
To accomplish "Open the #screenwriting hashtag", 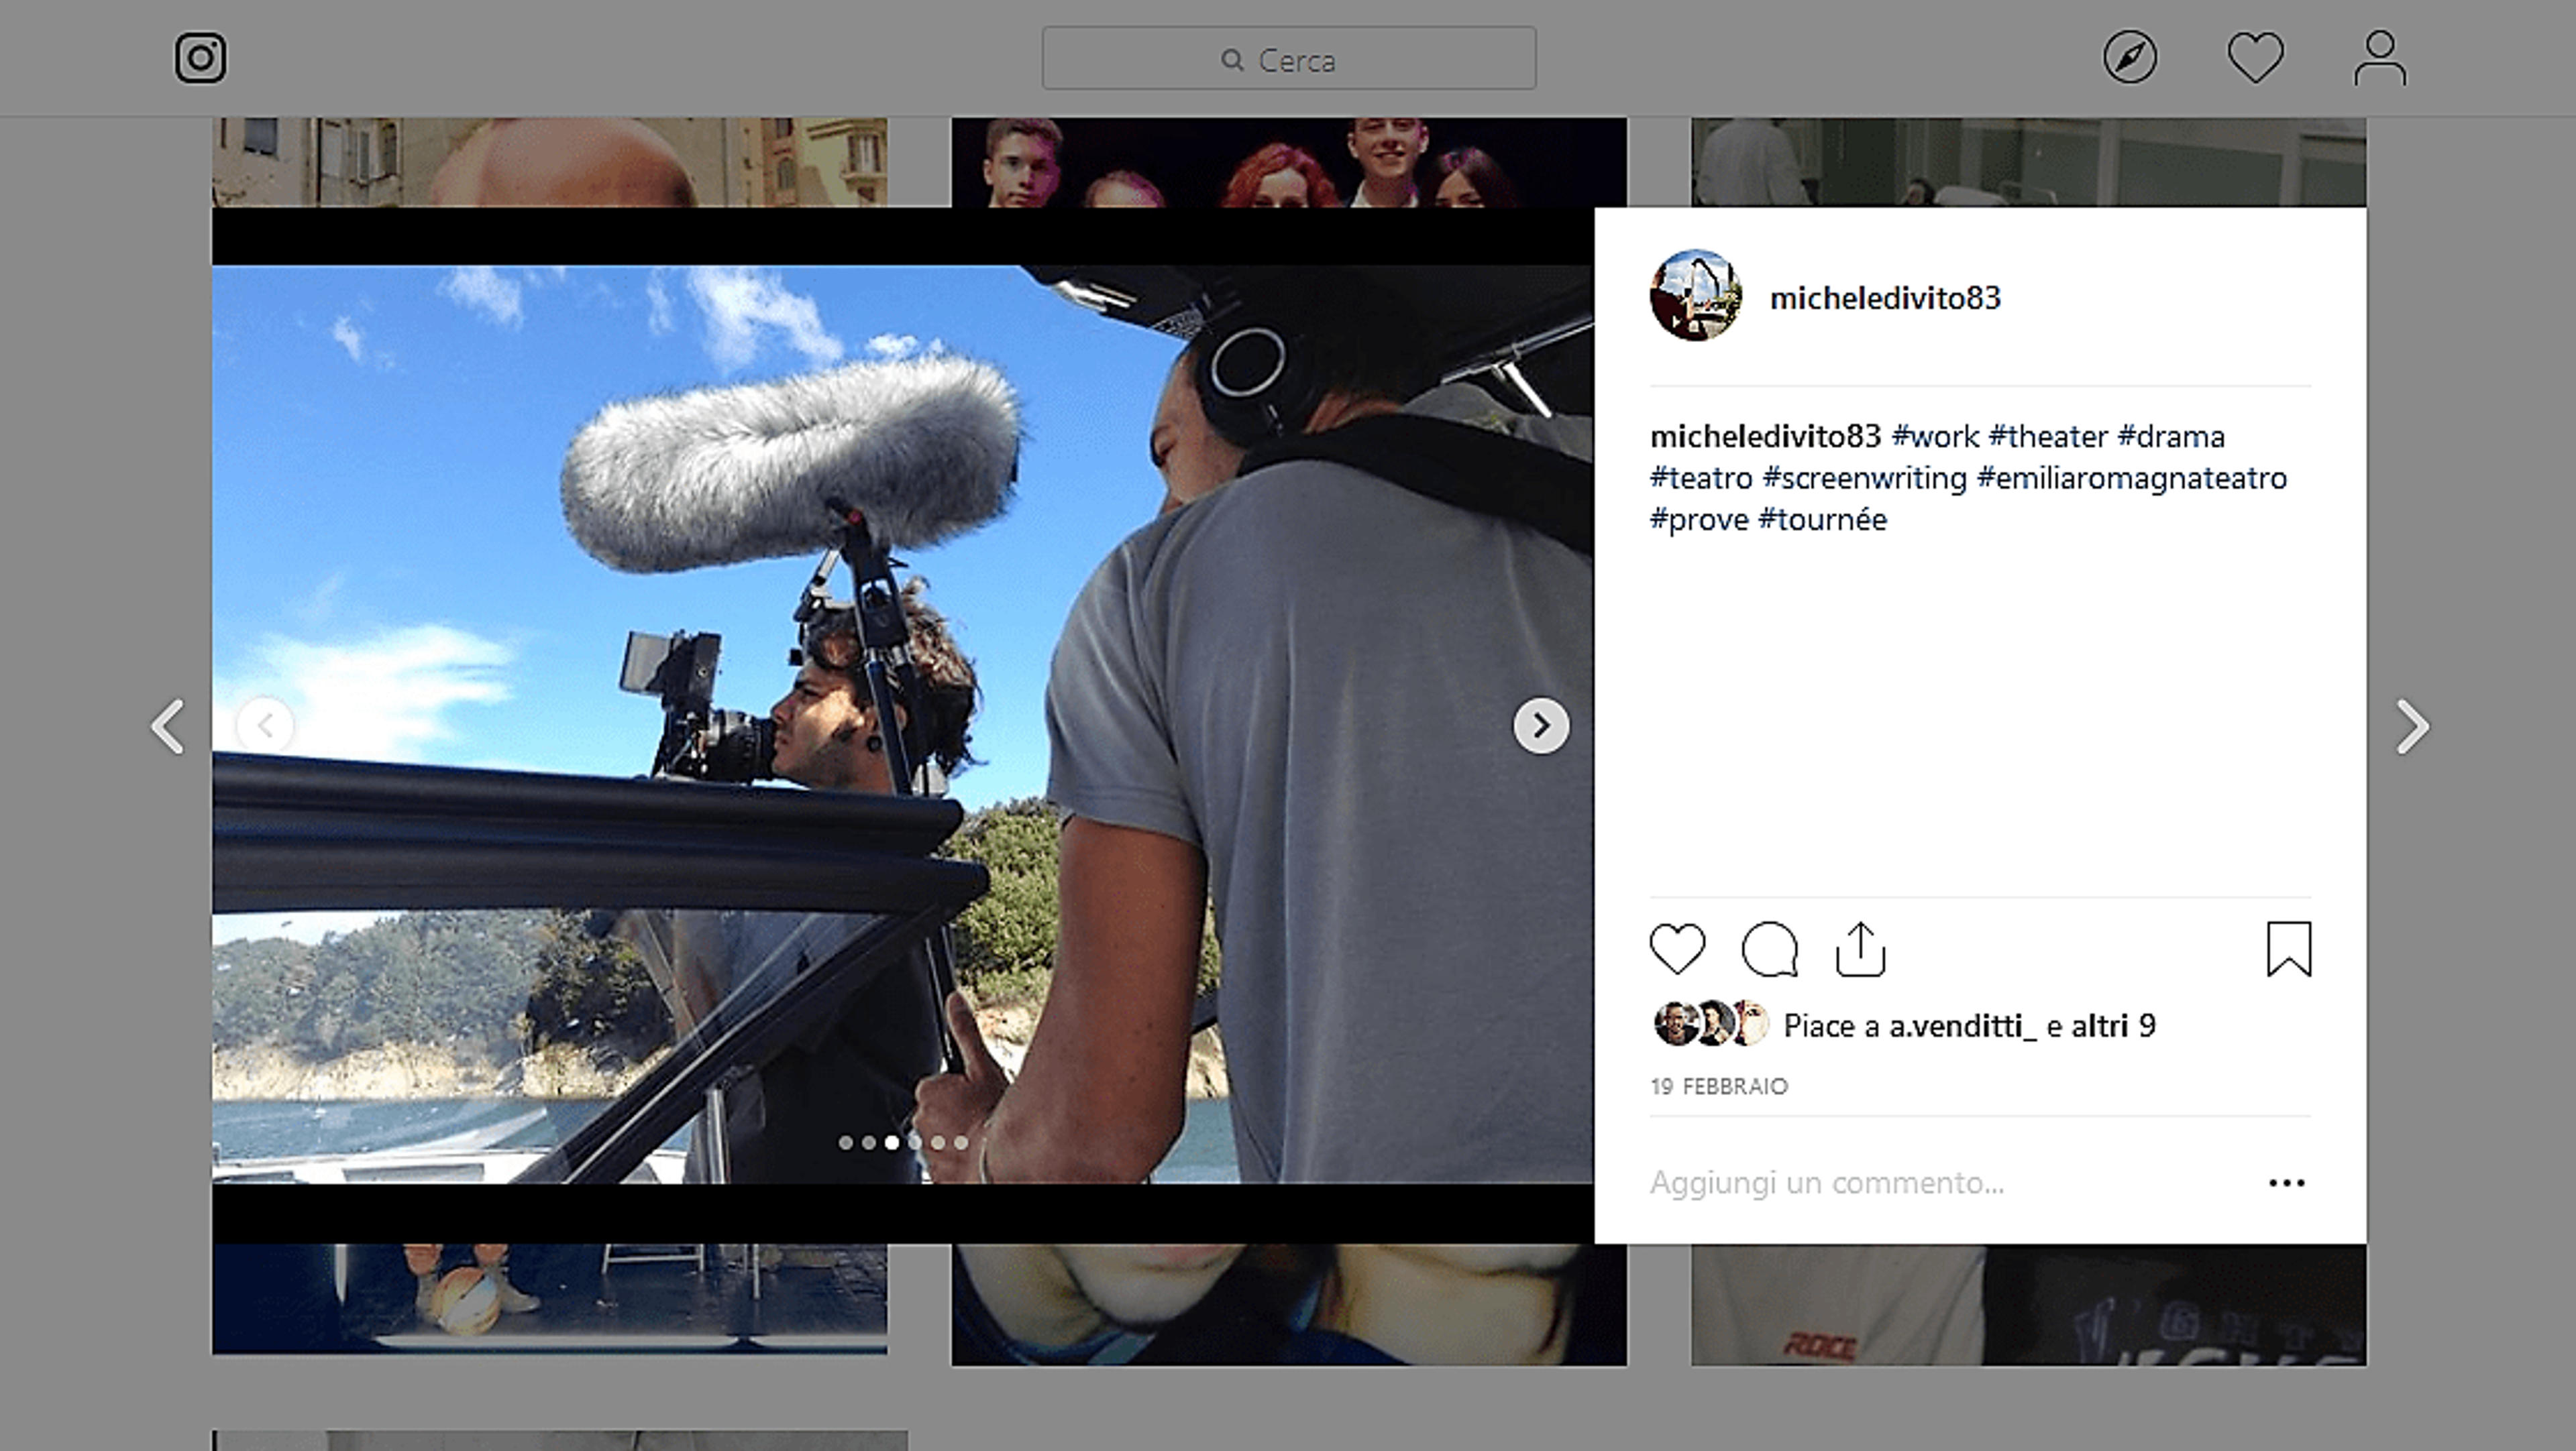I will pos(1864,479).
